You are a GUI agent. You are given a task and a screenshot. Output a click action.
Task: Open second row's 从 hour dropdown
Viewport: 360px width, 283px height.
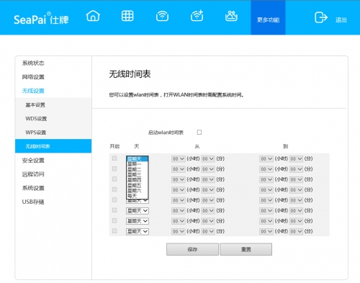(179, 169)
